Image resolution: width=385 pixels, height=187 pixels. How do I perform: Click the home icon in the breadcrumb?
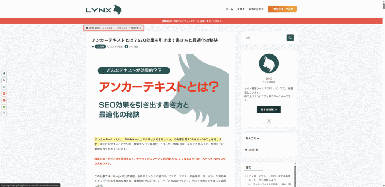87,28
